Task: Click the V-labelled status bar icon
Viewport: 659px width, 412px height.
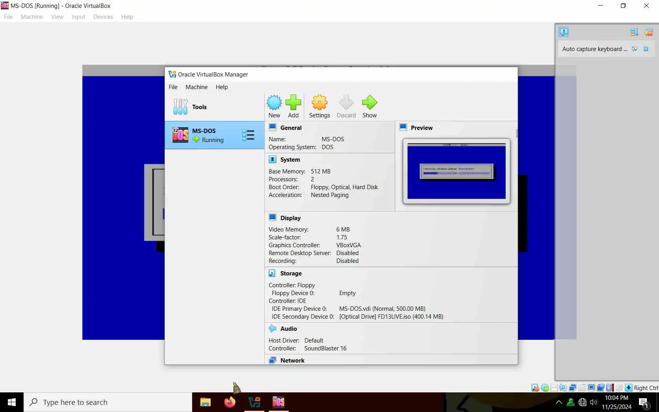Action: pos(610,388)
